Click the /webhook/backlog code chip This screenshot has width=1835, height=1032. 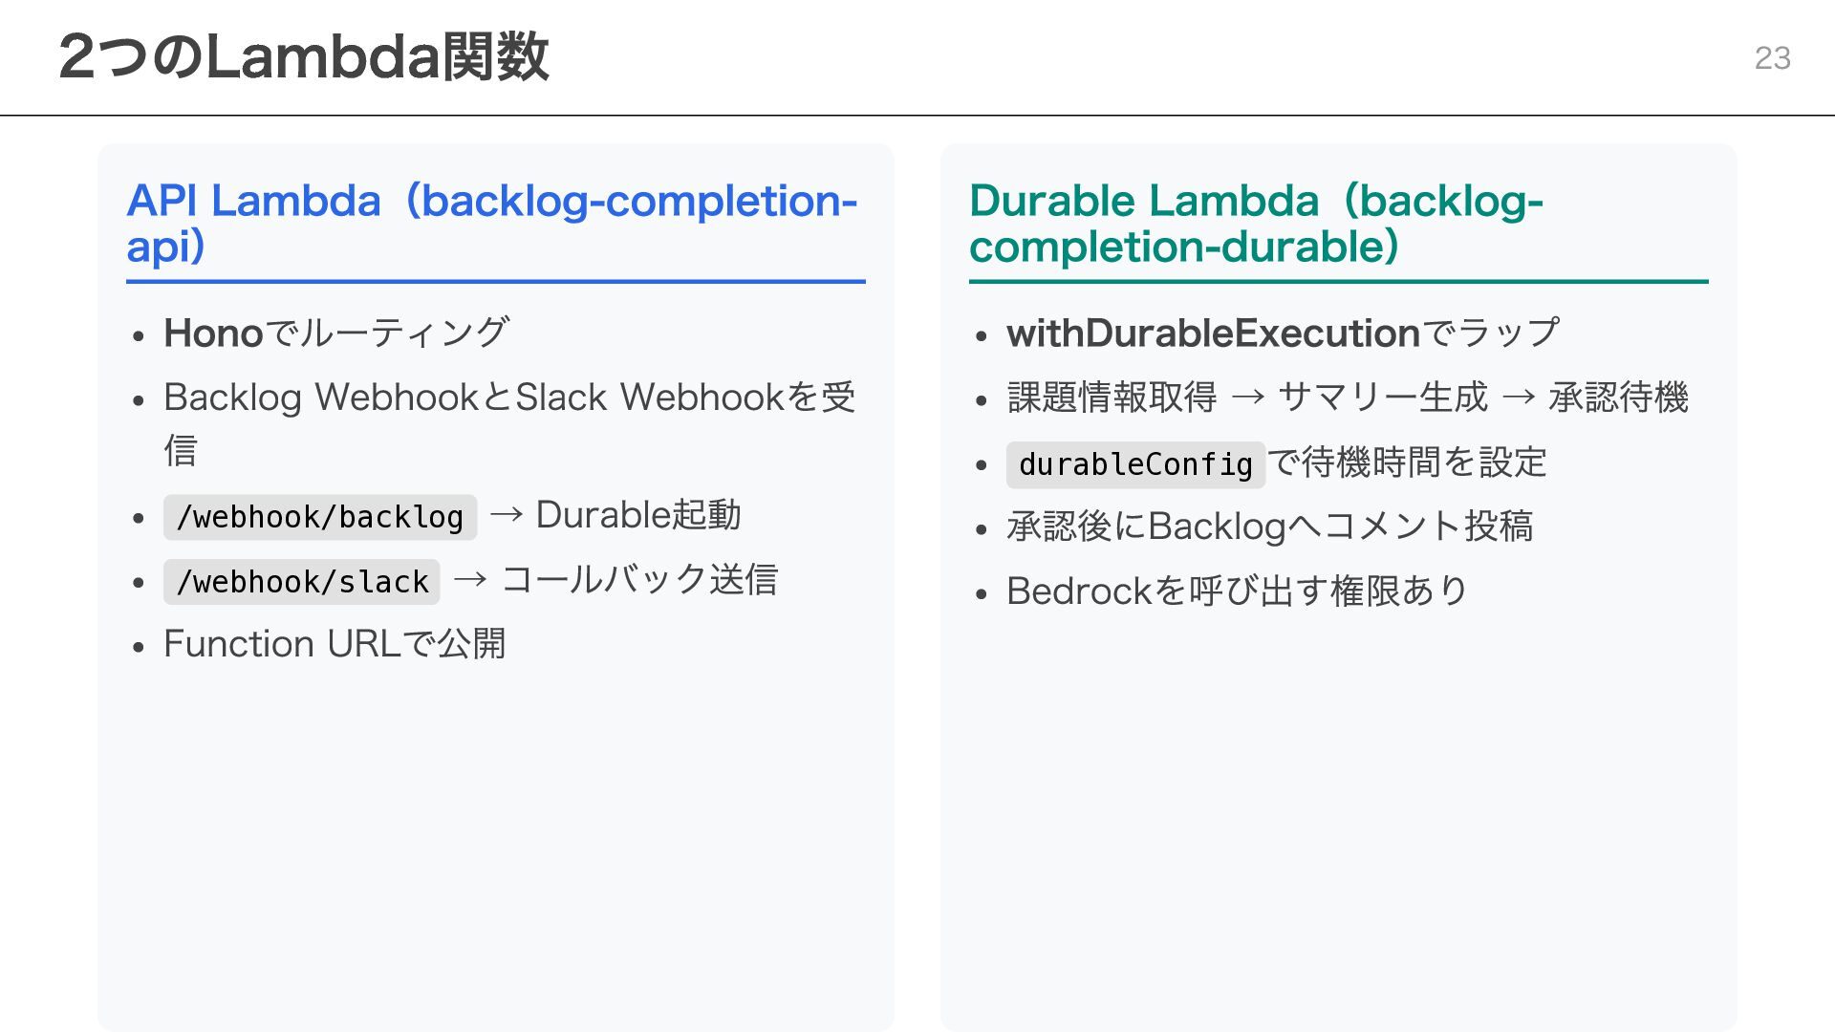click(x=320, y=517)
